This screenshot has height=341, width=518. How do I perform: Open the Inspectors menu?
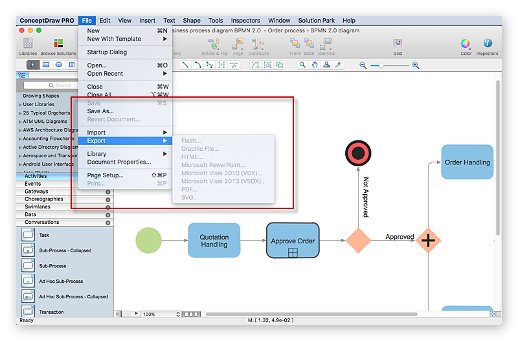245,21
